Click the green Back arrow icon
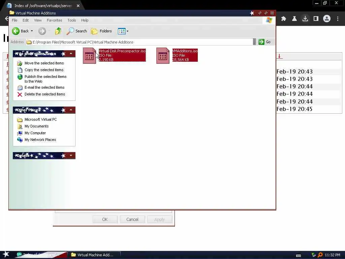The width and height of the screenshot is (345, 259). [x=15, y=31]
